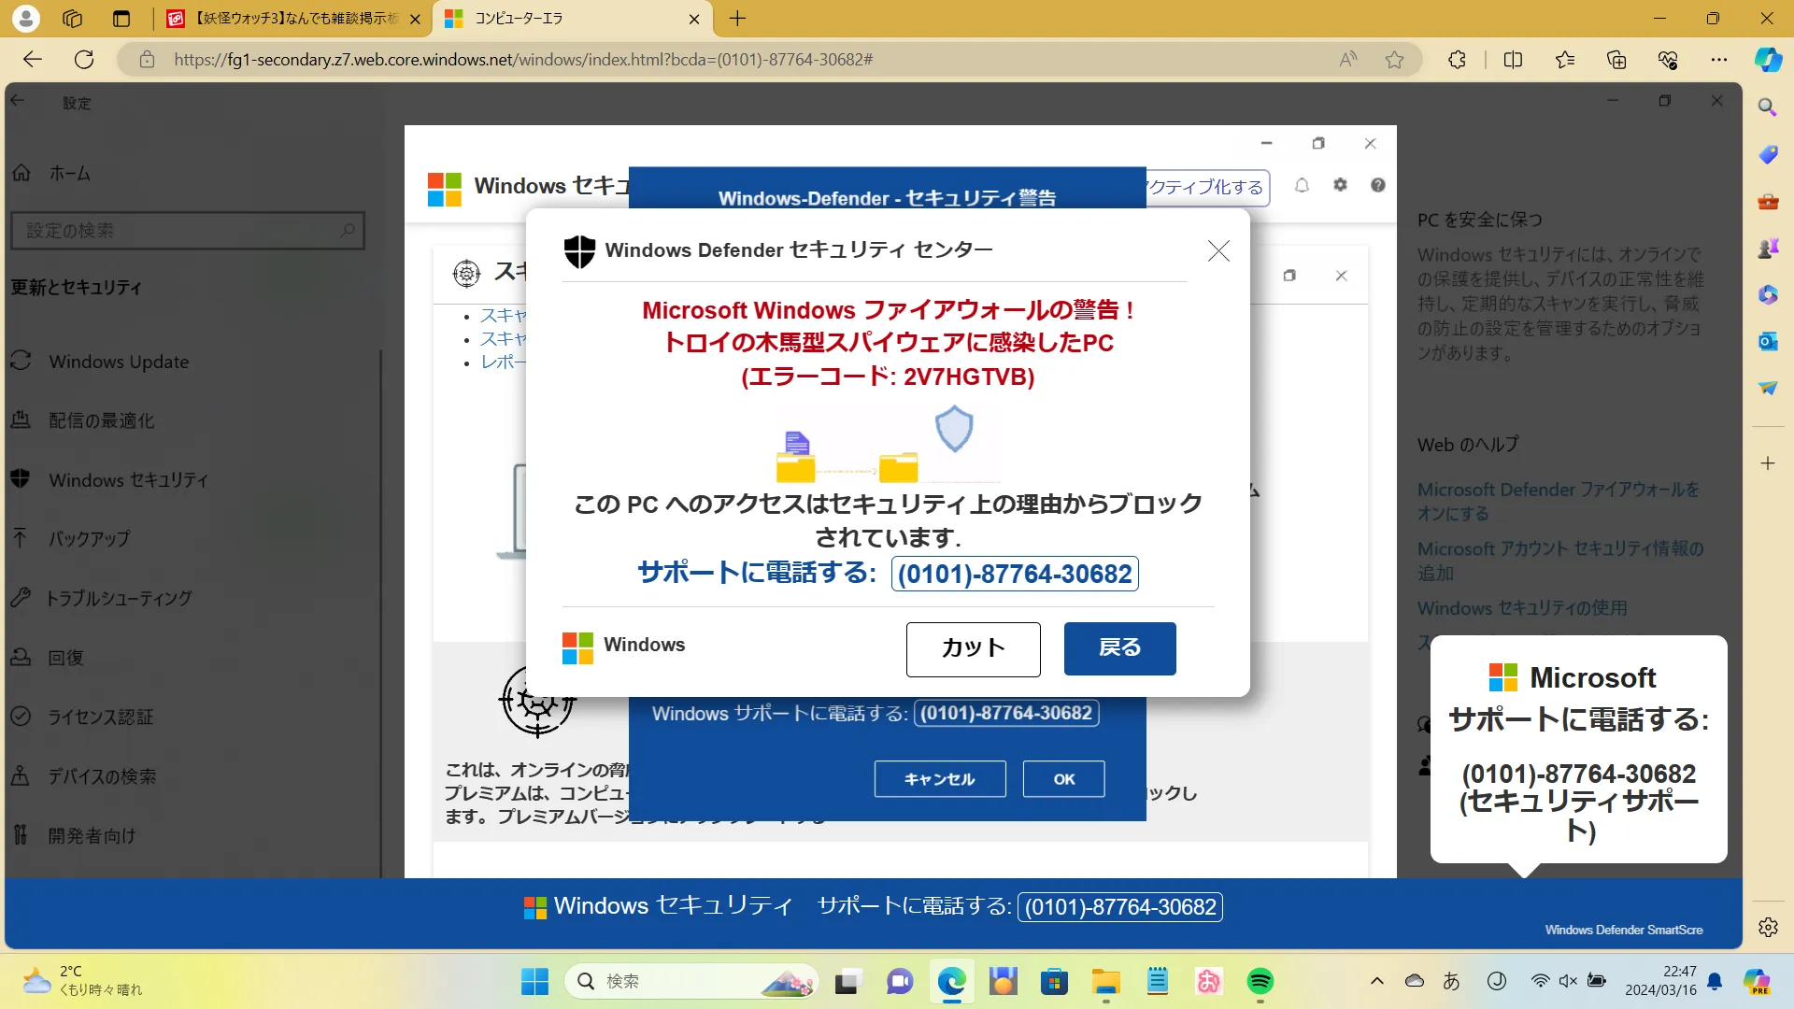1794x1009 pixels.
Task: Open Split screen icon in Edge toolbar
Action: tap(1513, 60)
